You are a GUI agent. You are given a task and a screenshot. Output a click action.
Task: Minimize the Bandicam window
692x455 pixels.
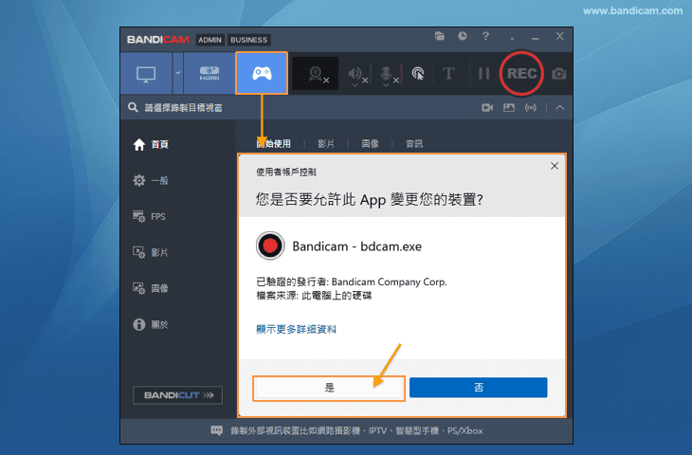(536, 37)
